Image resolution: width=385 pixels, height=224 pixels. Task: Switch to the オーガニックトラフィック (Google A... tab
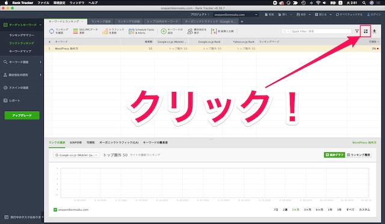pyautogui.click(x=210, y=22)
